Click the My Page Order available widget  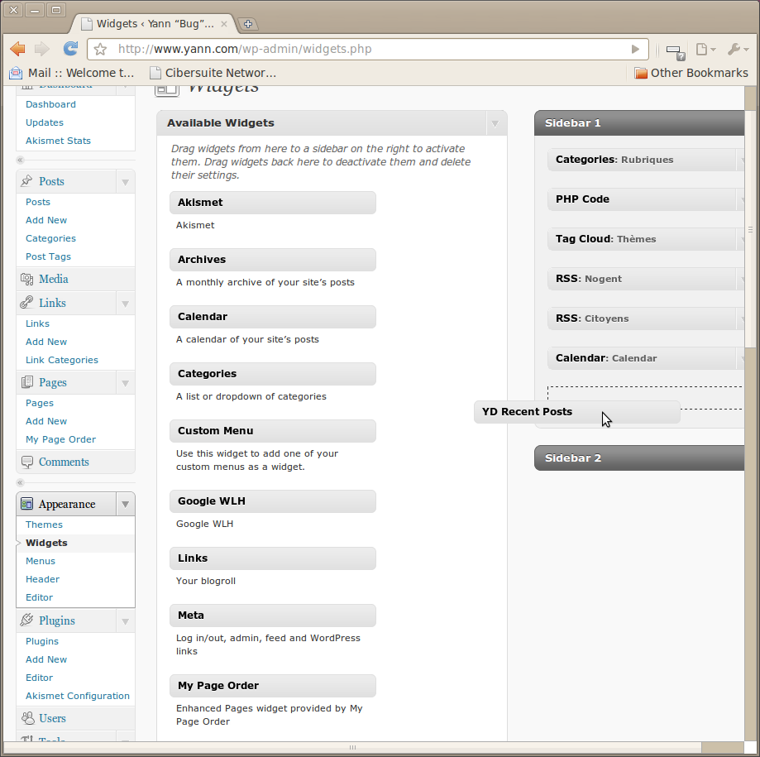272,686
